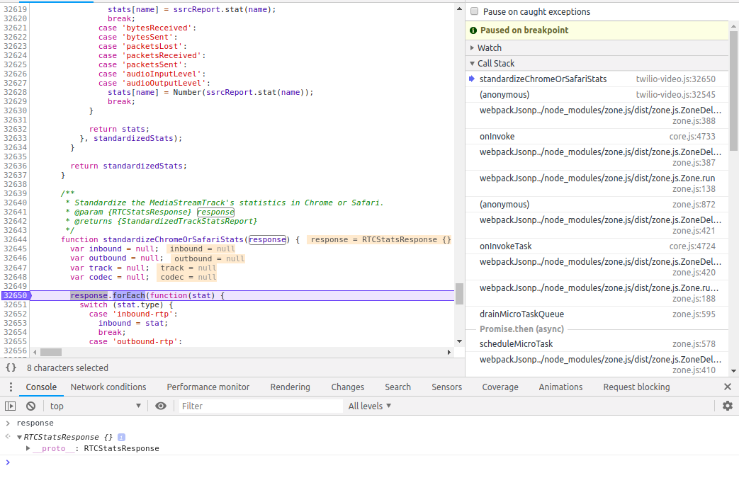Image resolution: width=739 pixels, height=490 pixels.
Task: Click the 'response' entry in console history
Action: tap(35, 423)
